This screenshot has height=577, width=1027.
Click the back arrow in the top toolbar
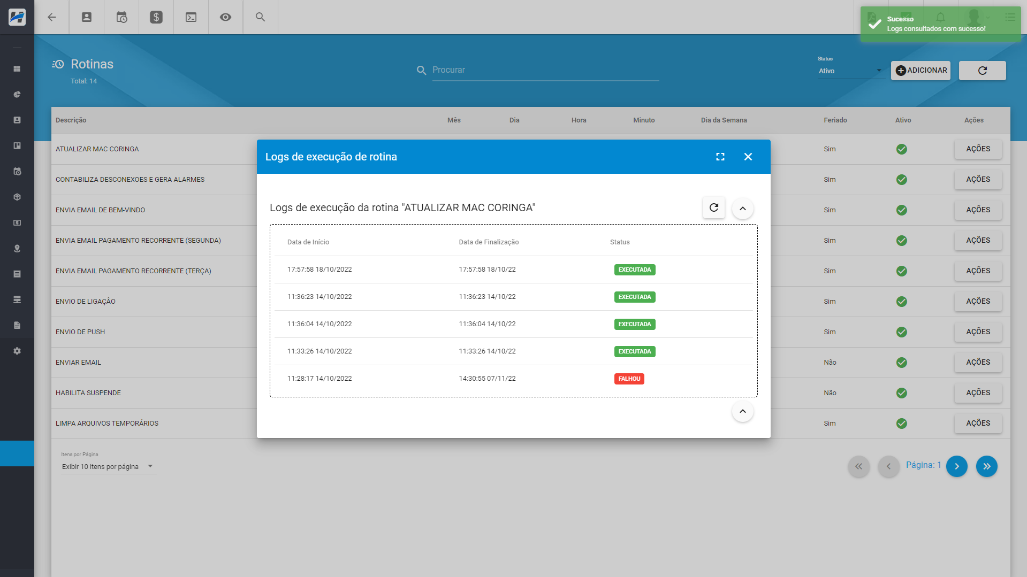point(52,17)
